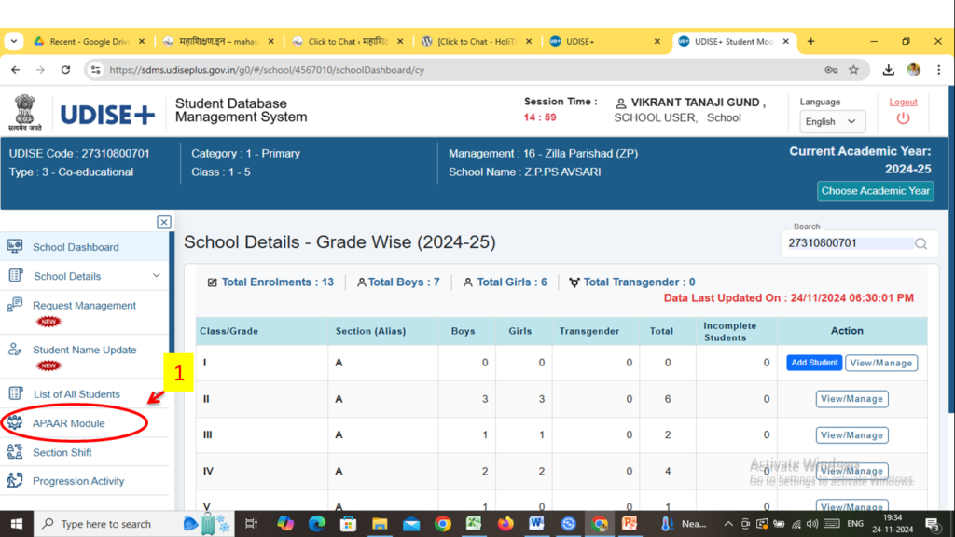
Task: Switch to the Recent - Google Drive tab
Action: point(89,41)
